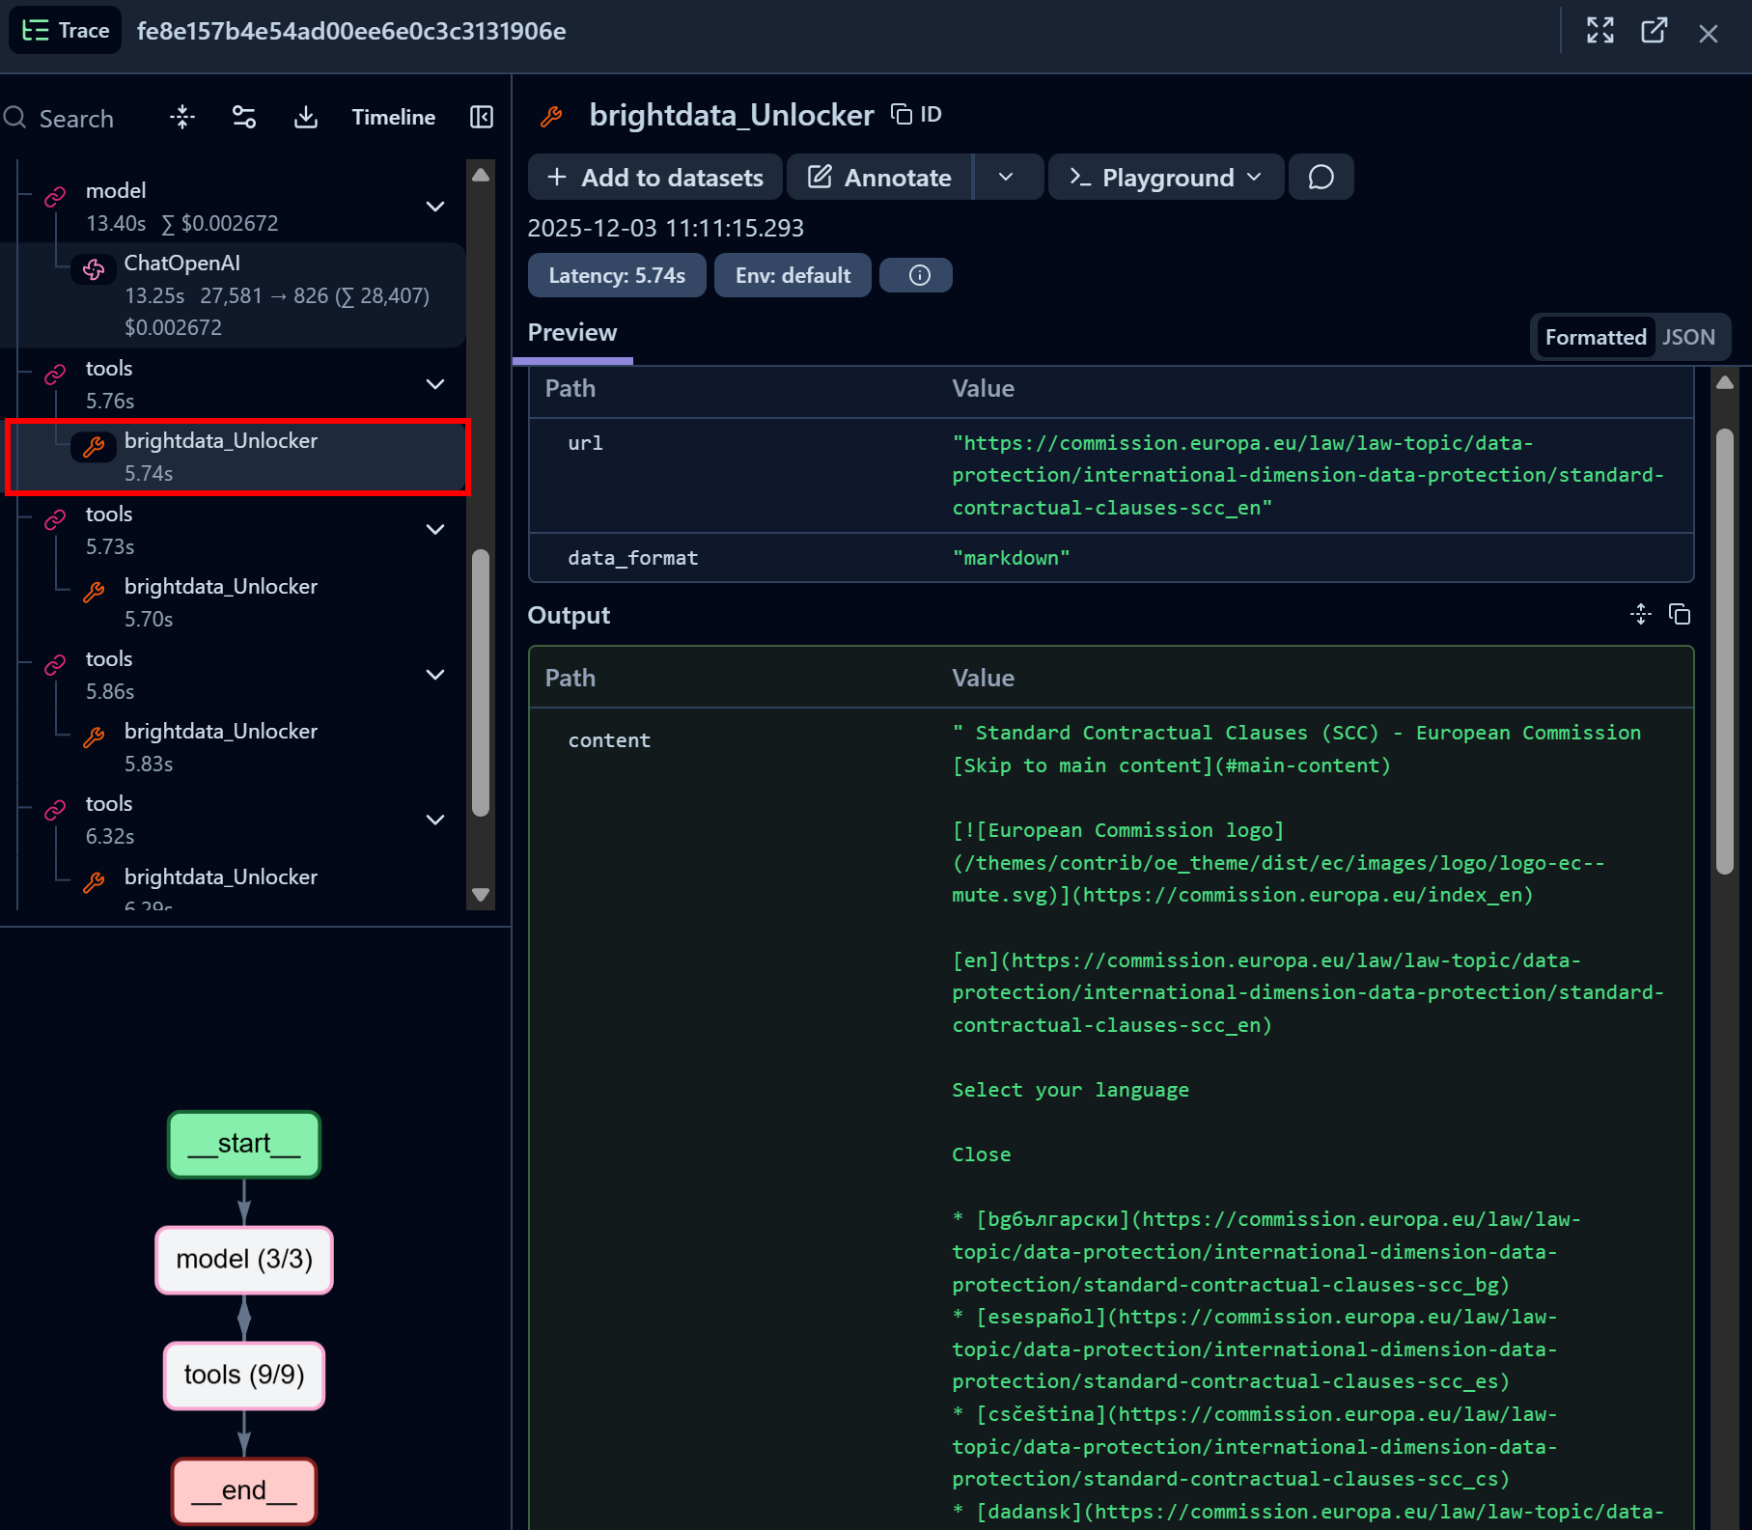Open the feedback comment bubble icon

[x=1321, y=177]
